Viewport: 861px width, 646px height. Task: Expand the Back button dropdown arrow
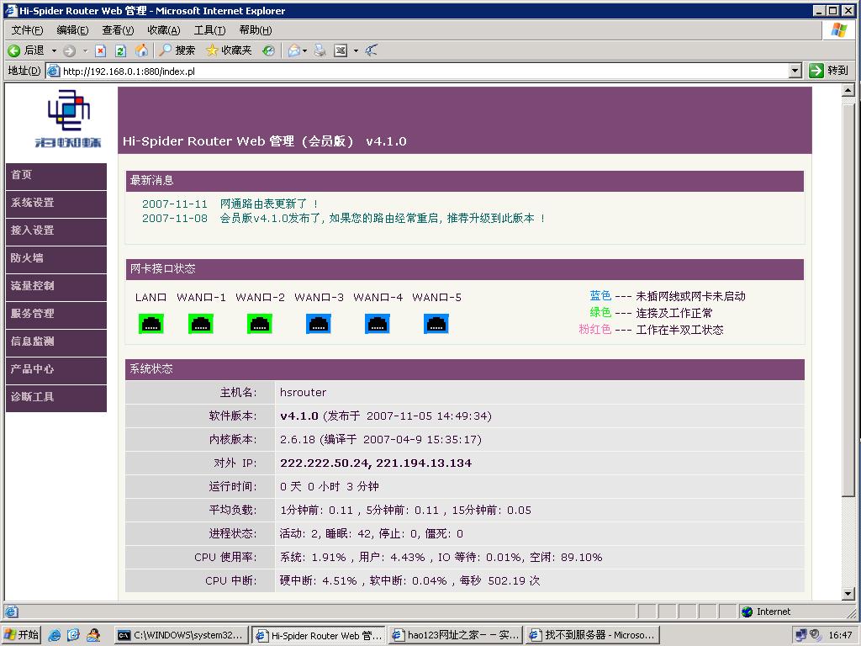click(54, 50)
